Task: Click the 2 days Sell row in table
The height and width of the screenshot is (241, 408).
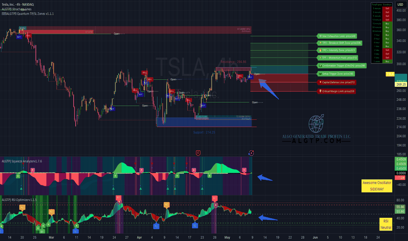Action: [382, 50]
